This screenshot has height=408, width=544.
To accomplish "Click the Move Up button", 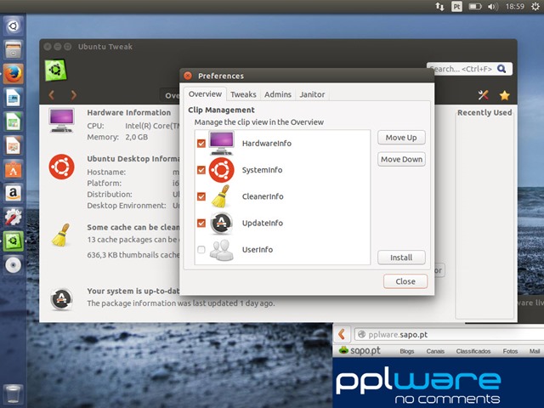I will click(x=401, y=138).
